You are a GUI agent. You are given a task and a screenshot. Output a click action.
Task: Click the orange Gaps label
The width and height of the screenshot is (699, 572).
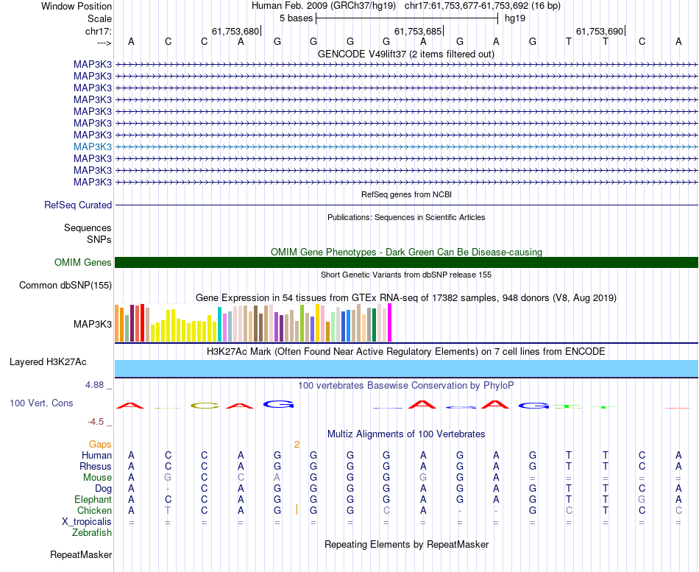pos(100,445)
